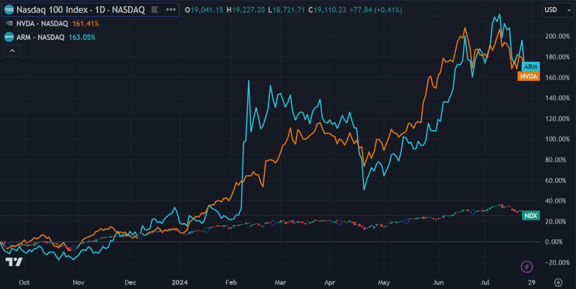
Task: Click the ARM logo icon in legend
Action: click(9, 37)
